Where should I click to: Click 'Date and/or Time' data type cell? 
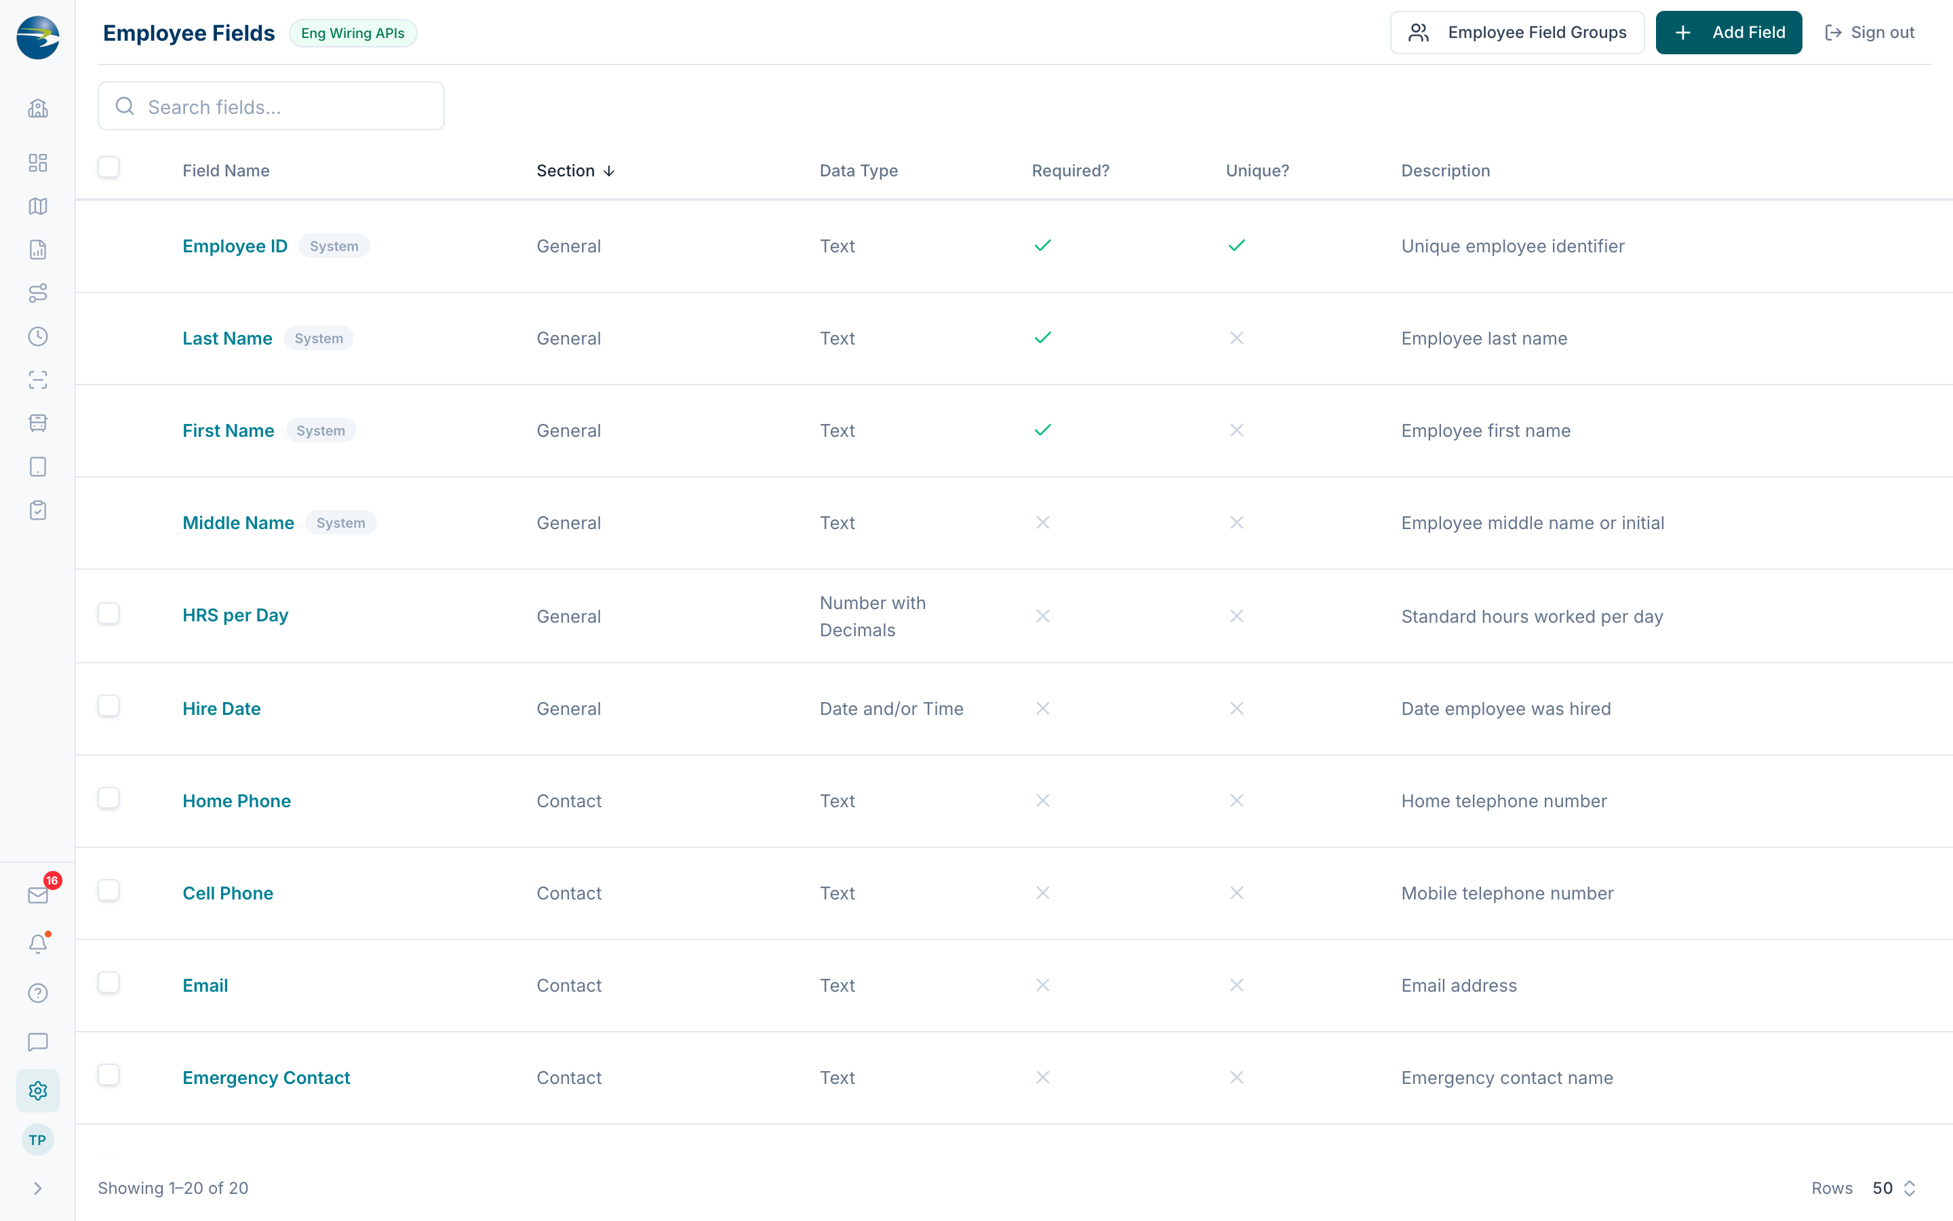892,708
